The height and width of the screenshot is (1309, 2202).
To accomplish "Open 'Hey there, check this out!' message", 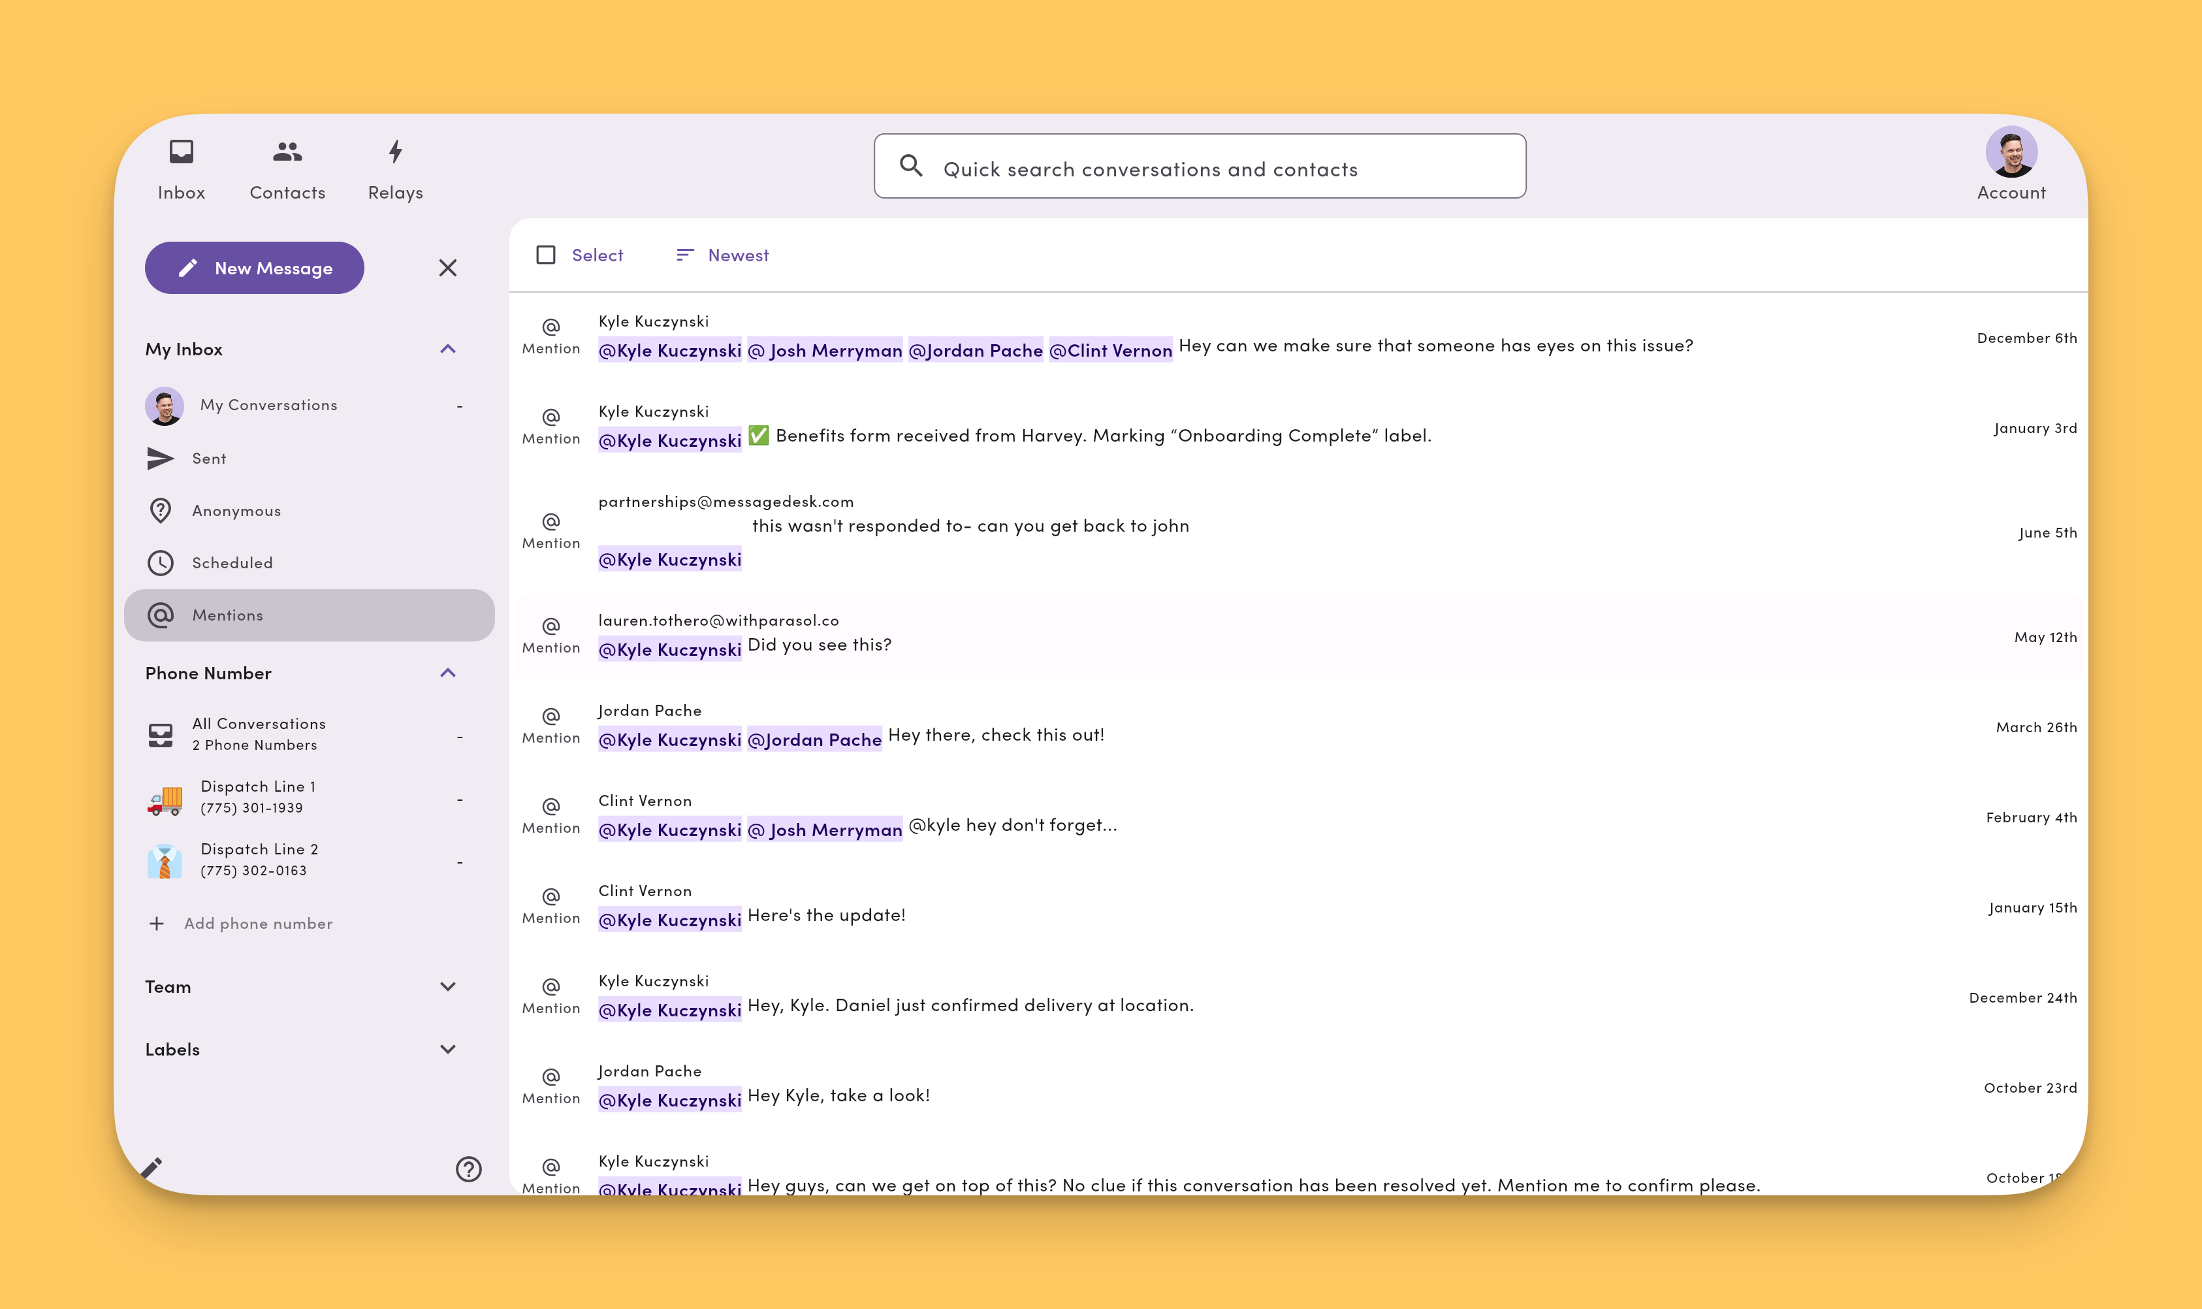I will [x=996, y=735].
